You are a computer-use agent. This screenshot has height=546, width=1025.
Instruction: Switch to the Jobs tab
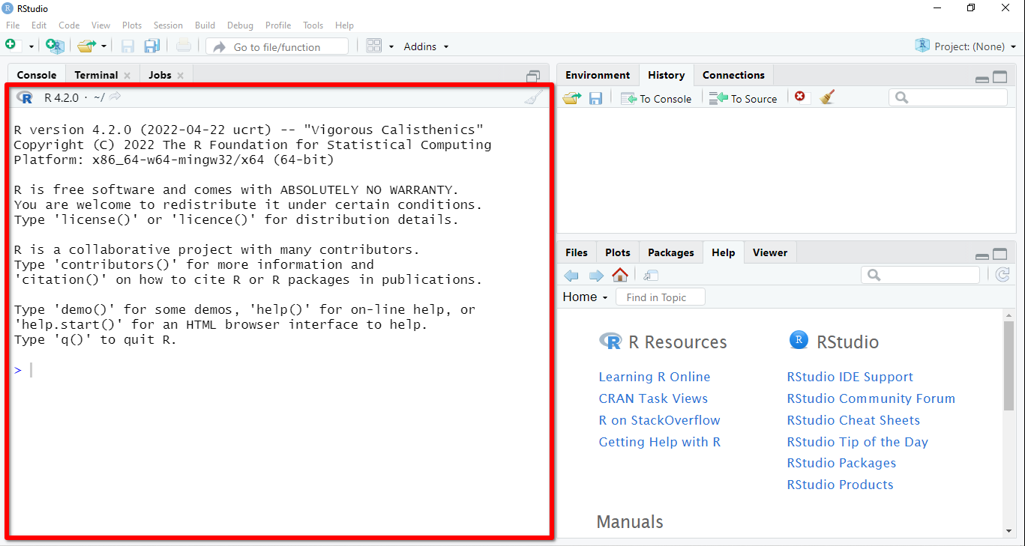160,75
